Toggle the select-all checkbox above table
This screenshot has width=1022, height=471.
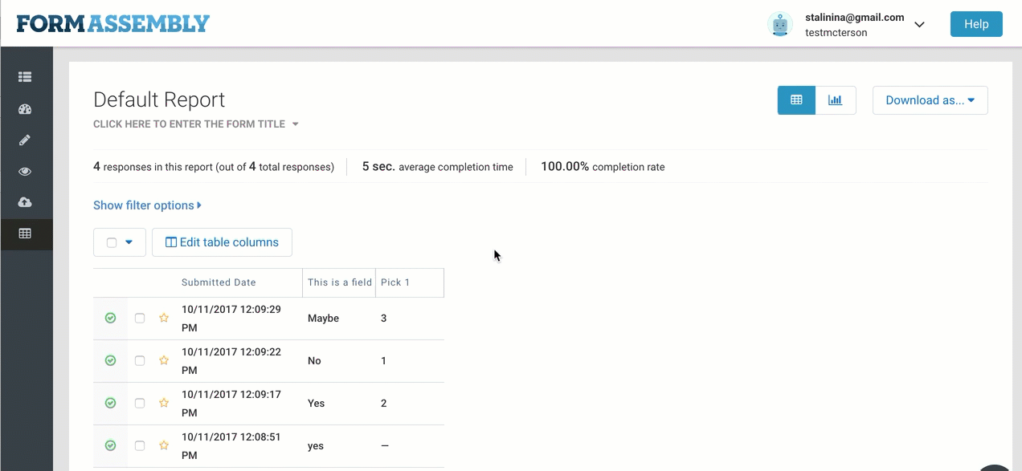112,242
